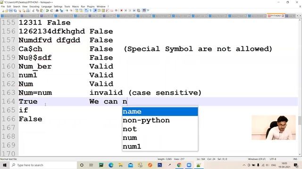Image resolution: width=302 pixels, height=169 pixels.
Task: Click the Redo toolbar icon
Action: (51, 10)
